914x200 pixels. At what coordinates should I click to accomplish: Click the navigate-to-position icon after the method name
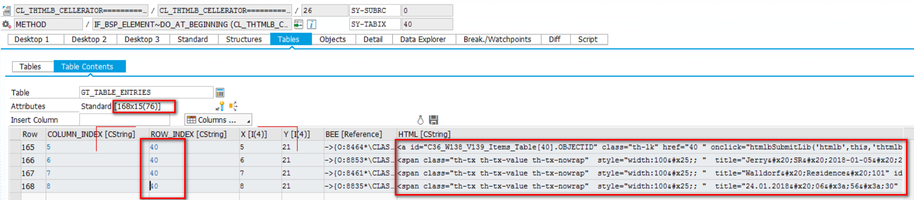pyautogui.click(x=298, y=24)
